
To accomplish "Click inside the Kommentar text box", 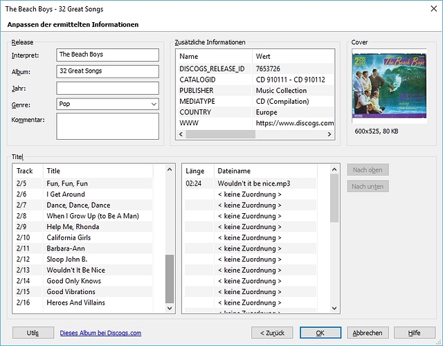I will 107,126.
